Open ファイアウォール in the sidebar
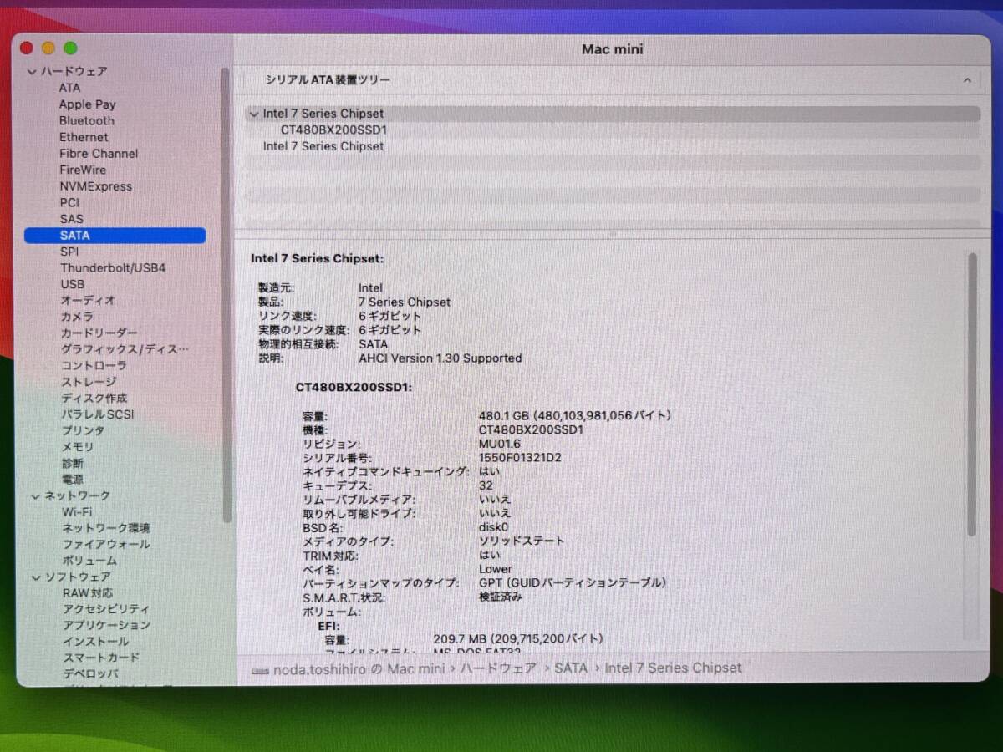The width and height of the screenshot is (1003, 752). (106, 545)
